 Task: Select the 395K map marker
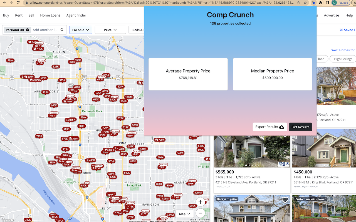click(x=52, y=163)
